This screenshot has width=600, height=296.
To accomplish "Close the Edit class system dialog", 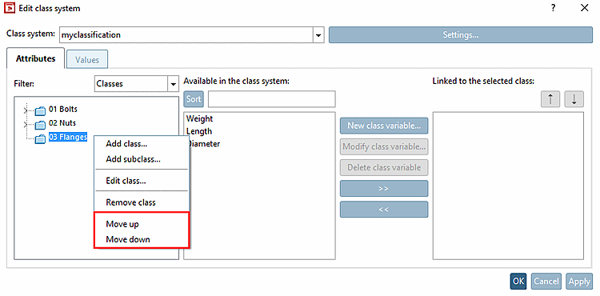I will 584,8.
